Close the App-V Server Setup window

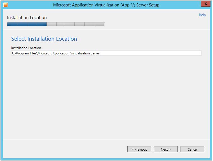(x=206, y=4)
